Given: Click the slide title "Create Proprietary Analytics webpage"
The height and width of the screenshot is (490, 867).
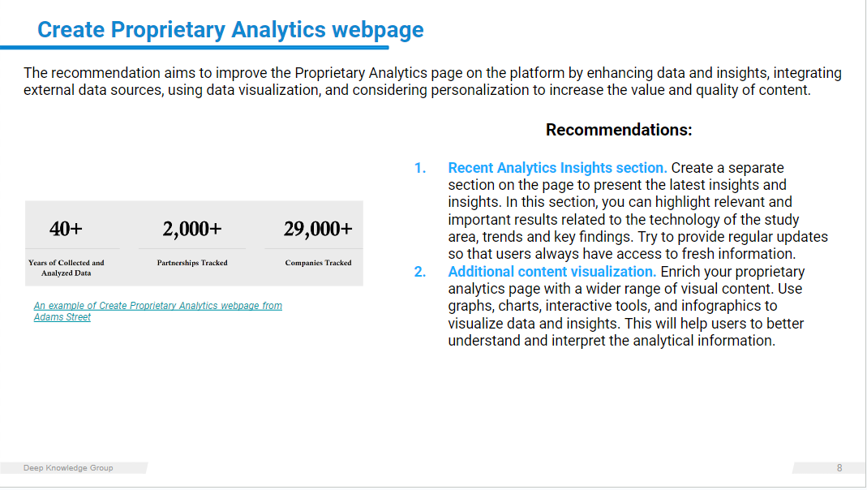Looking at the screenshot, I should coord(230,30).
